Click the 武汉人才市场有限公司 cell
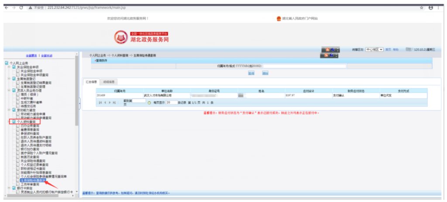447x202 pixels. tap(166, 96)
